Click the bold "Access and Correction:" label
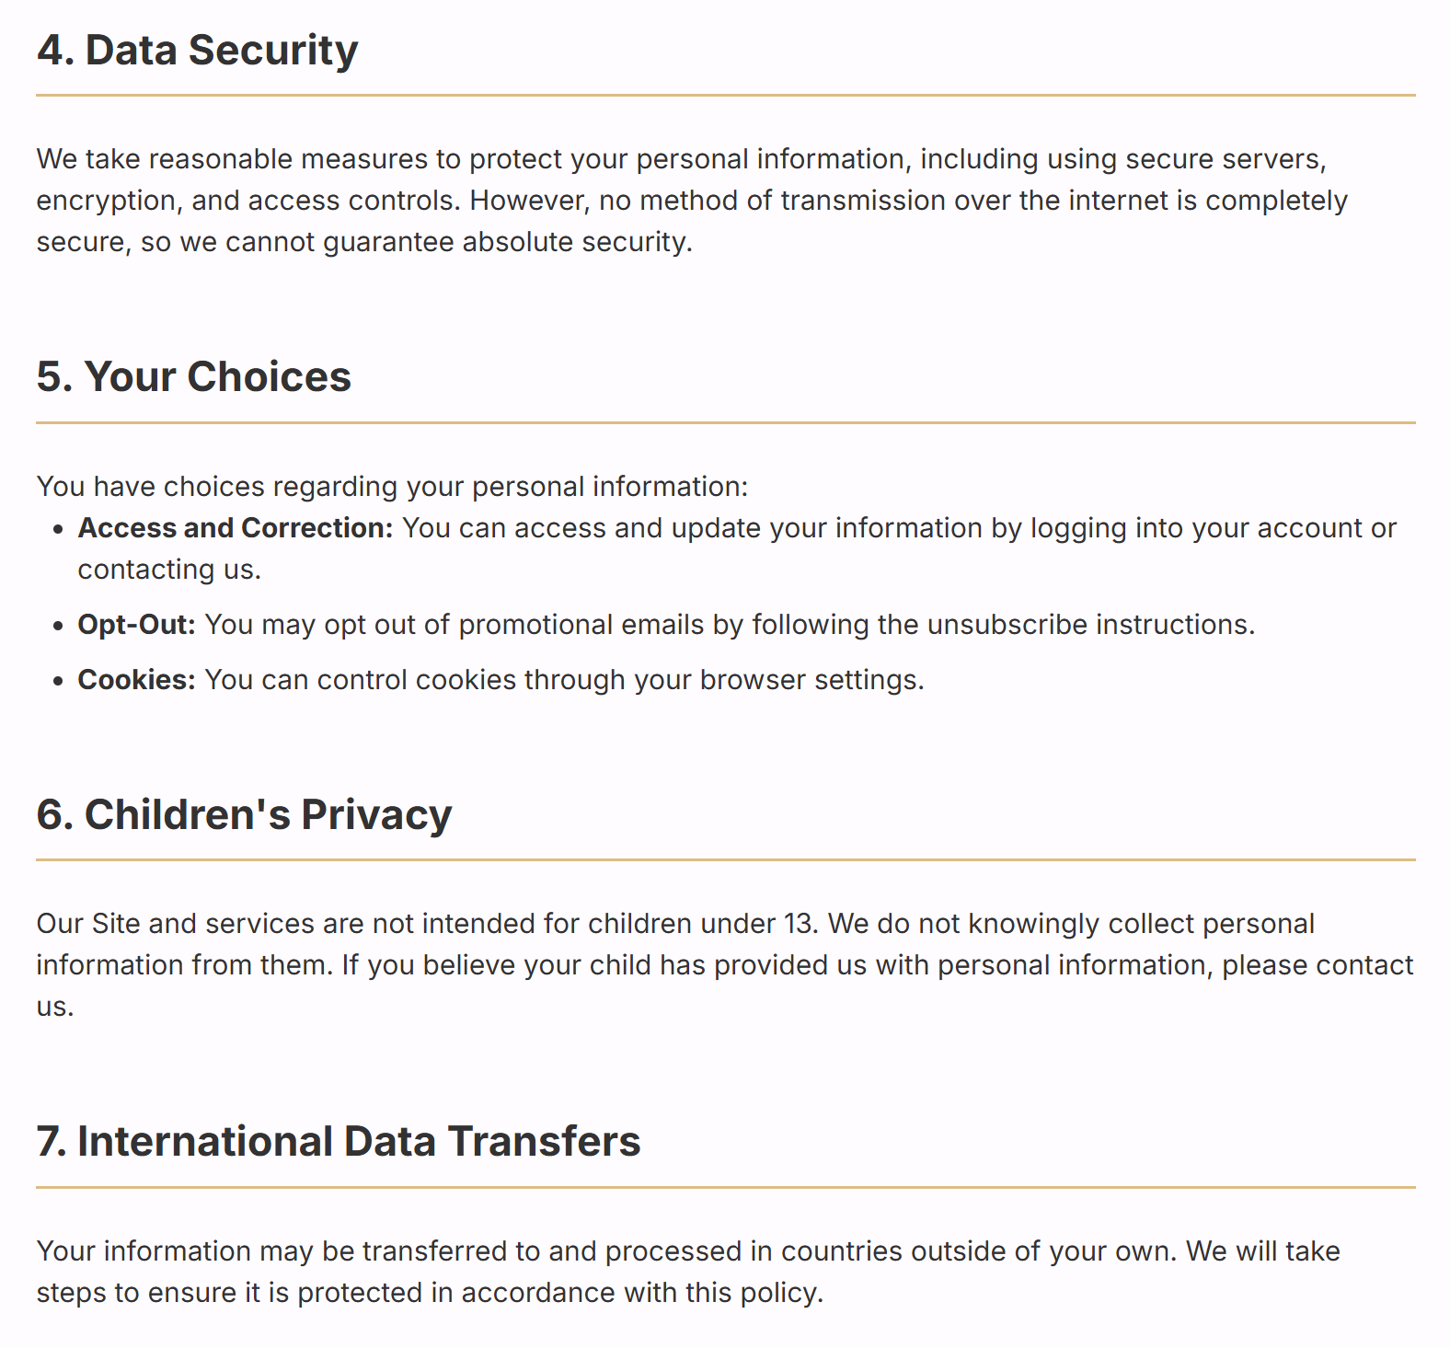Screen dimensions: 1450x1348 (235, 528)
